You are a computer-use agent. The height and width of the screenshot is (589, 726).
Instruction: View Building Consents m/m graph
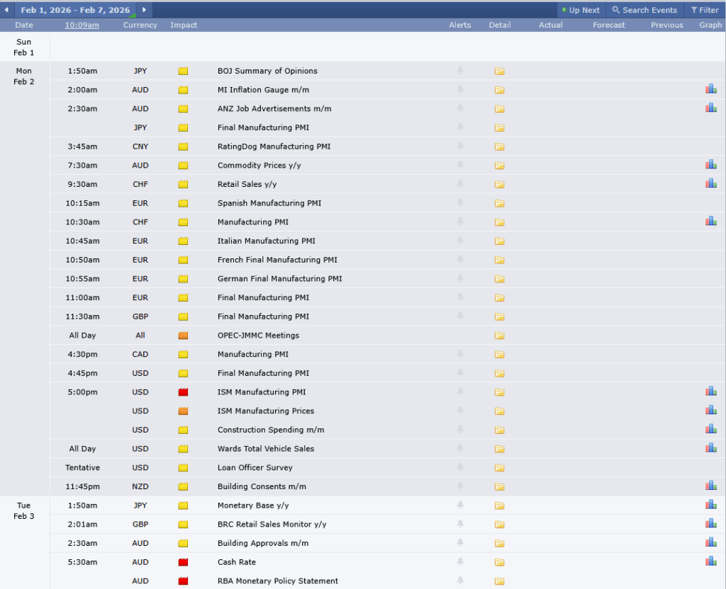pyautogui.click(x=710, y=486)
